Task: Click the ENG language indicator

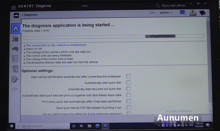Action: (x=191, y=125)
